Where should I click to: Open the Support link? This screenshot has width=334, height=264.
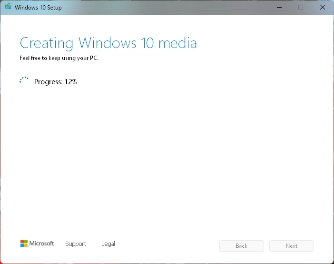coord(76,244)
